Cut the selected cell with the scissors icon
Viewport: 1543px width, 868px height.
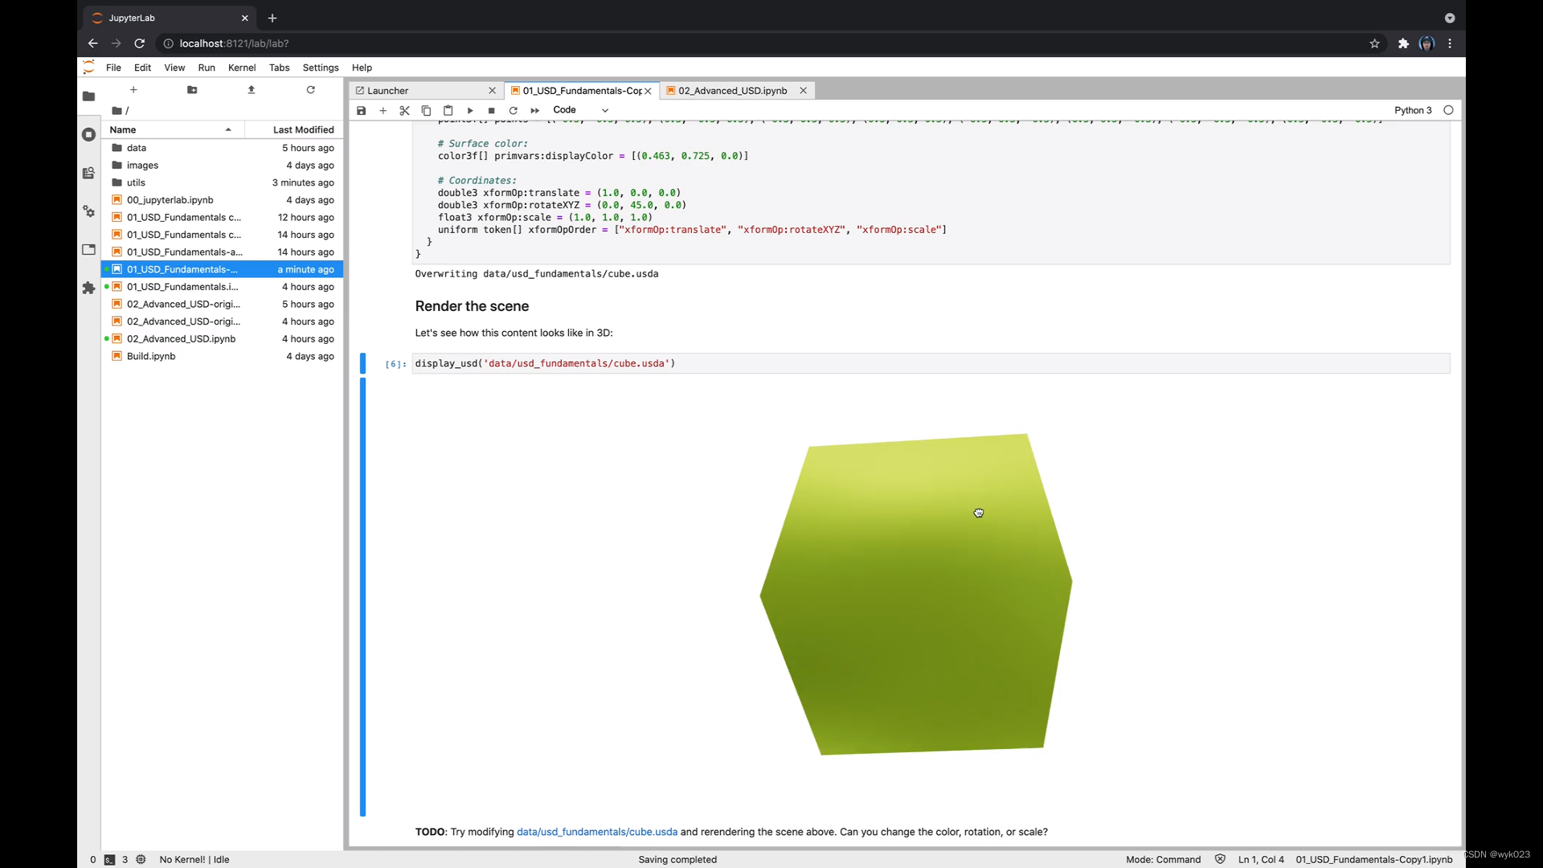[x=404, y=111]
